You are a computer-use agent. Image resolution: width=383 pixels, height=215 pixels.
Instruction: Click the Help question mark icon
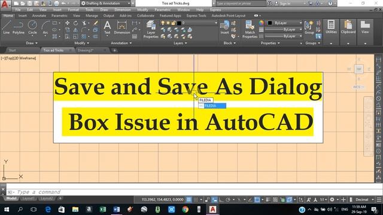(x=330, y=4)
